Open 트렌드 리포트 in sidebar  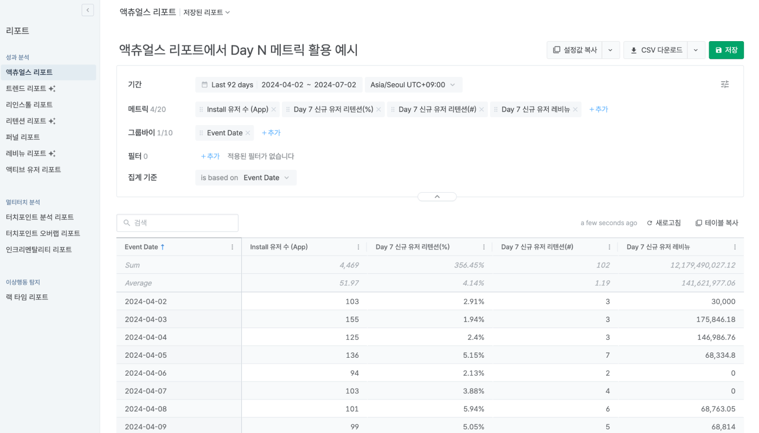[48, 88]
